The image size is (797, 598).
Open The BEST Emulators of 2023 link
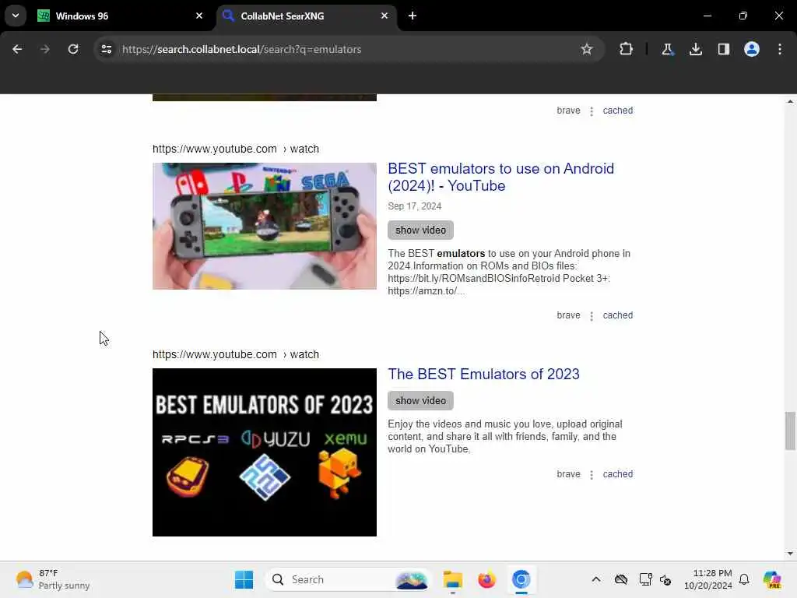(x=483, y=375)
